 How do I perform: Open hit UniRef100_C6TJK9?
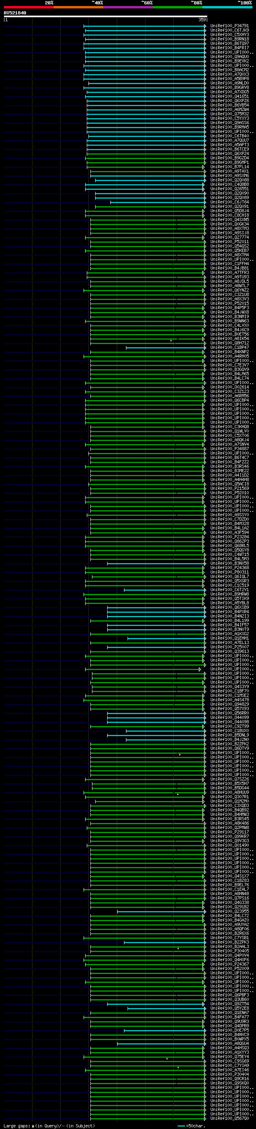tap(229, 30)
